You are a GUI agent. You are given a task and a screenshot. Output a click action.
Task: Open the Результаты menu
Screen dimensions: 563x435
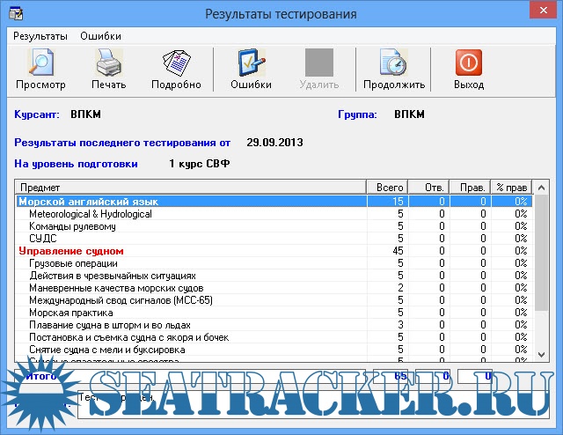point(40,36)
